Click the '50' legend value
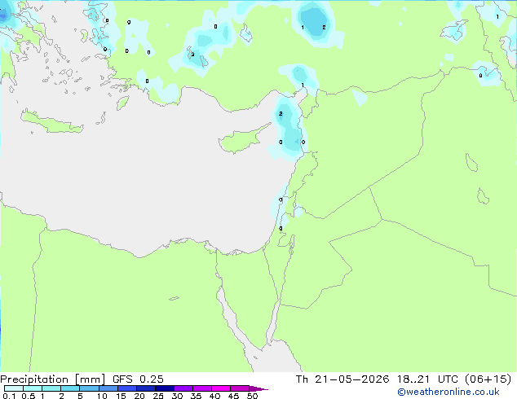 (x=252, y=396)
